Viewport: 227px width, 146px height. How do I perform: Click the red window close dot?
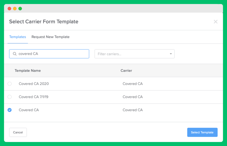pyautogui.click(x=10, y=9)
